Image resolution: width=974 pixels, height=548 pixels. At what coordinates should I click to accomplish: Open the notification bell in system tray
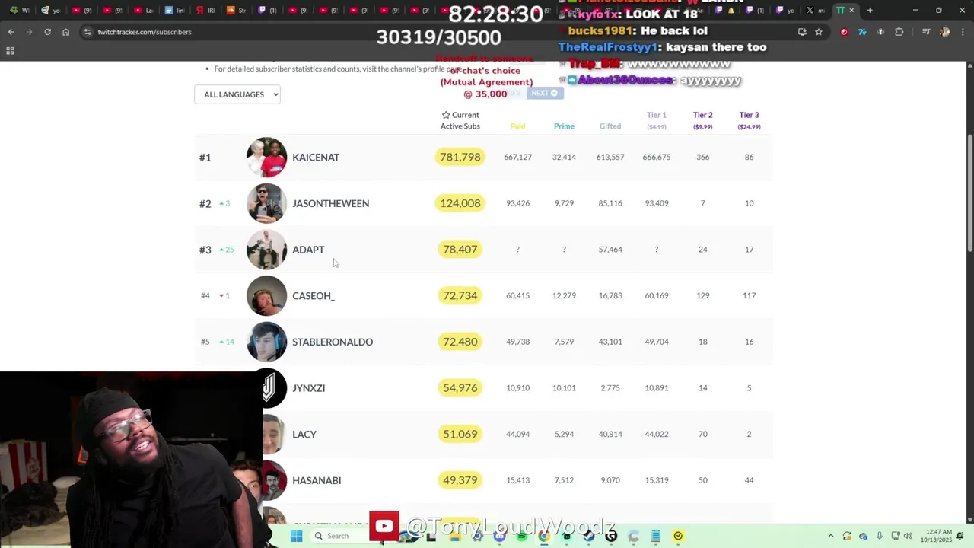click(962, 536)
